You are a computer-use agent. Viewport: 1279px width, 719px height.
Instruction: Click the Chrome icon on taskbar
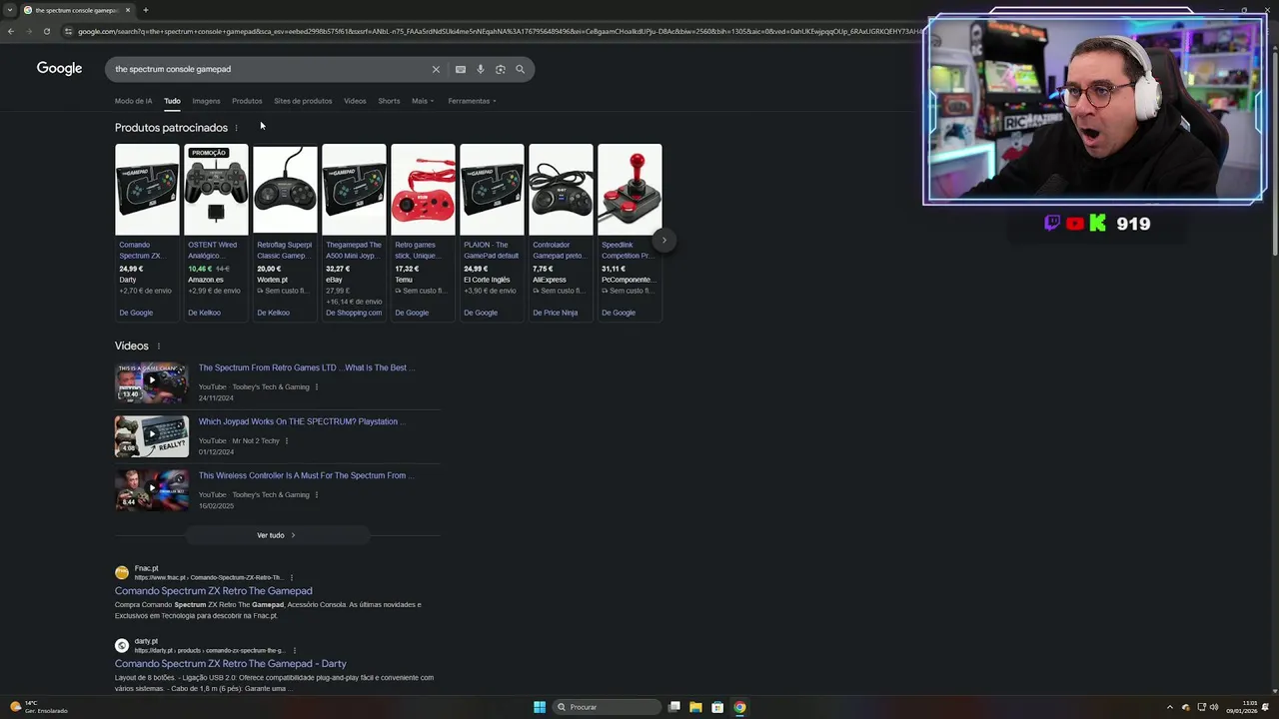pyautogui.click(x=739, y=707)
